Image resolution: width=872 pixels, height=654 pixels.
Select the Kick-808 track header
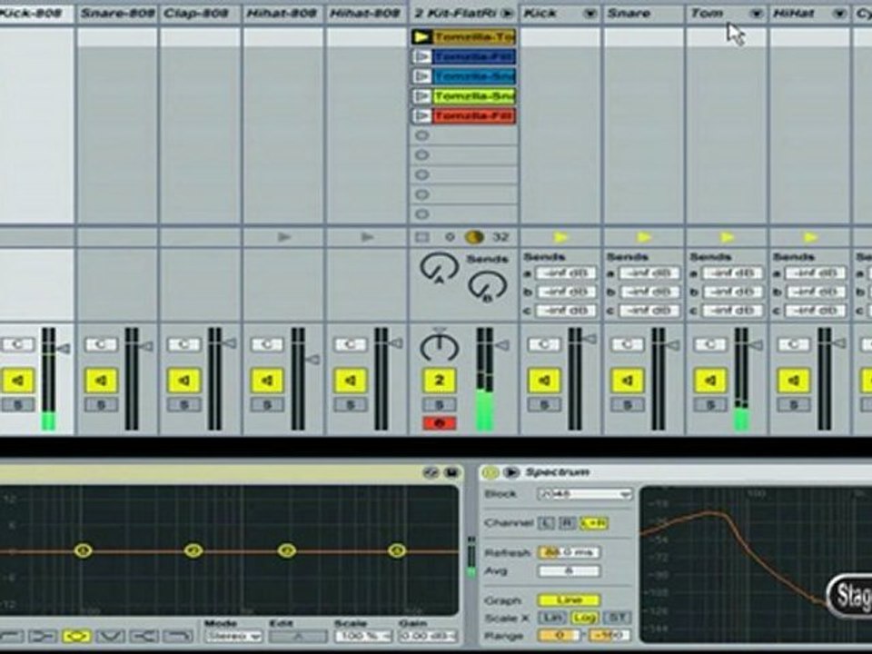click(36, 14)
